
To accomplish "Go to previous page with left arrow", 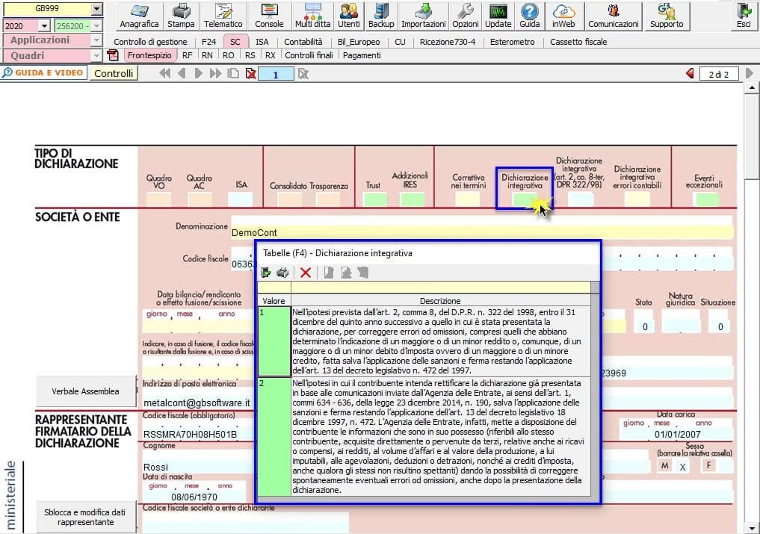I will pos(182,74).
